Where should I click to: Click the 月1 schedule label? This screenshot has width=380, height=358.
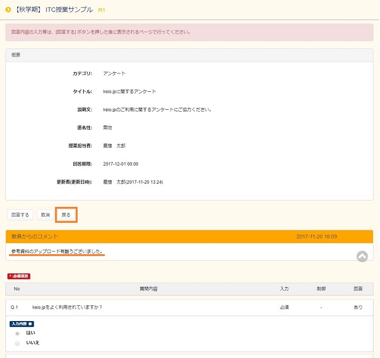102,10
